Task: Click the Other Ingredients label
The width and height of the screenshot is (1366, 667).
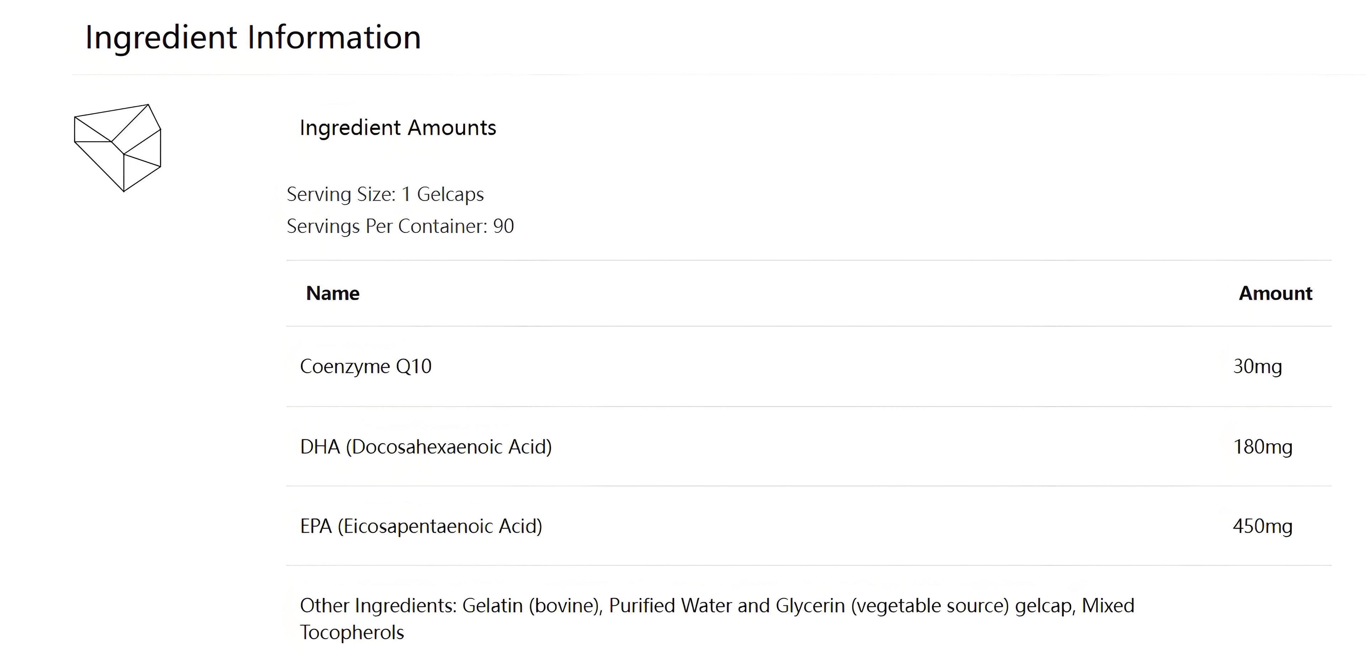Action: (378, 605)
